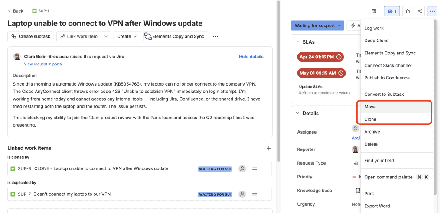Select Connect Slack channel
The image size is (444, 213).
(x=397, y=65)
